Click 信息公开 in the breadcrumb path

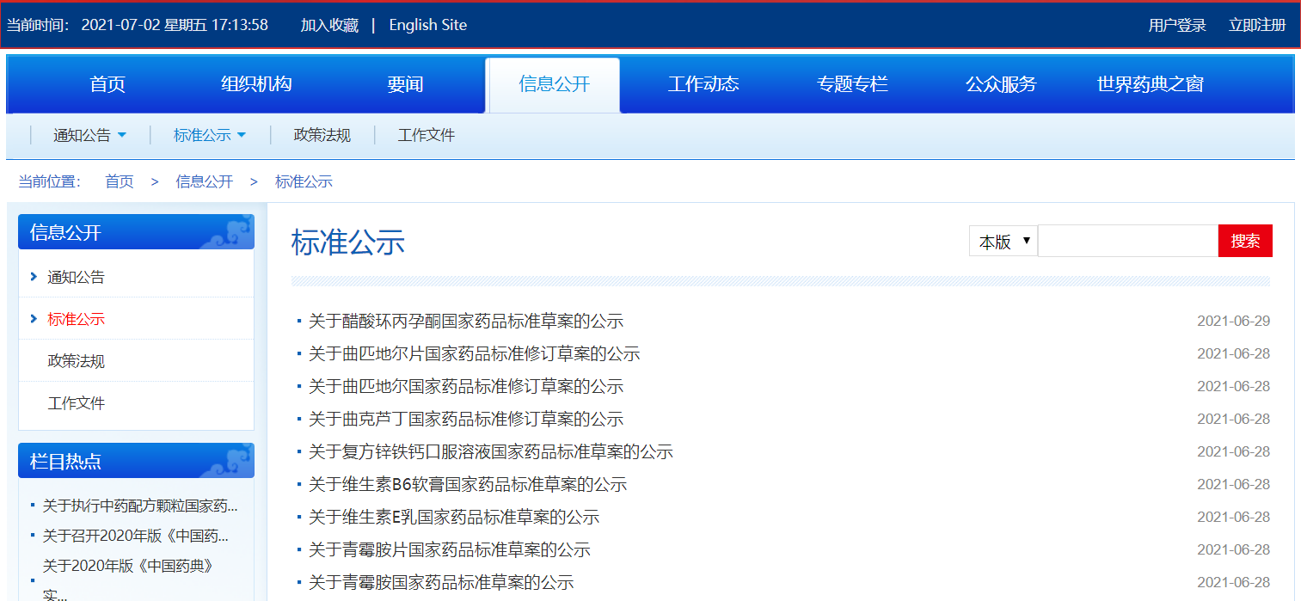pyautogui.click(x=205, y=181)
